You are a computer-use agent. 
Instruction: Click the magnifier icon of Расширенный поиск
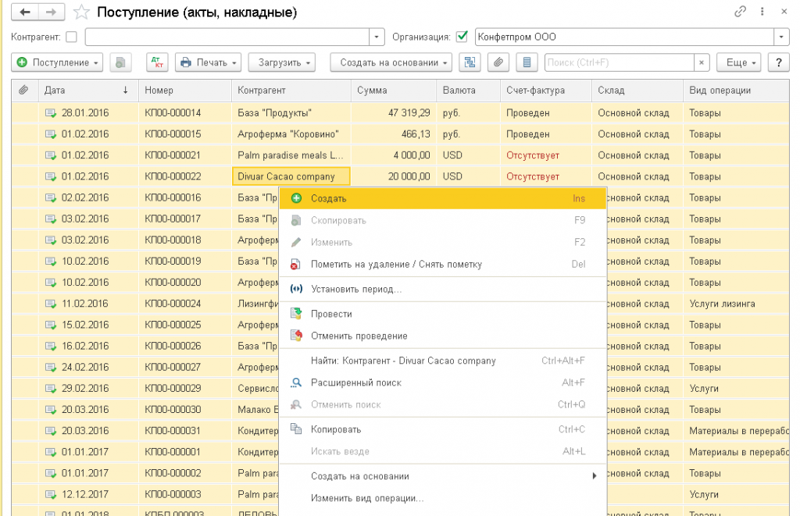296,383
